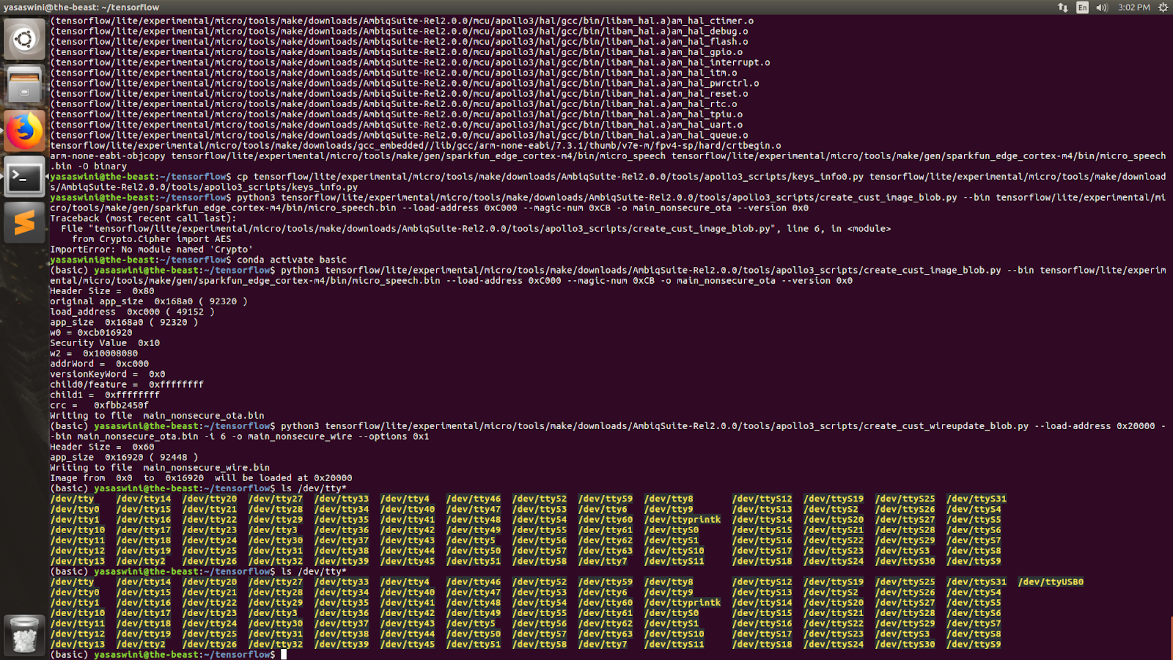1173x660 pixels.
Task: Open the 3:02 PM clock menu
Action: tap(1134, 7)
